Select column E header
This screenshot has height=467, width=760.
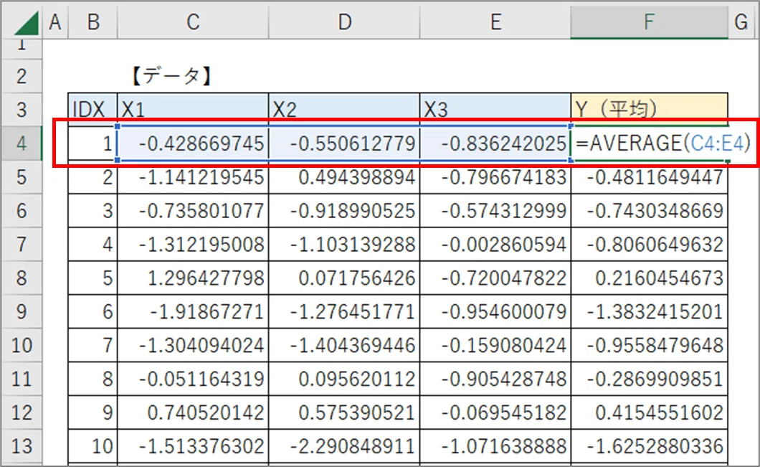(x=495, y=22)
